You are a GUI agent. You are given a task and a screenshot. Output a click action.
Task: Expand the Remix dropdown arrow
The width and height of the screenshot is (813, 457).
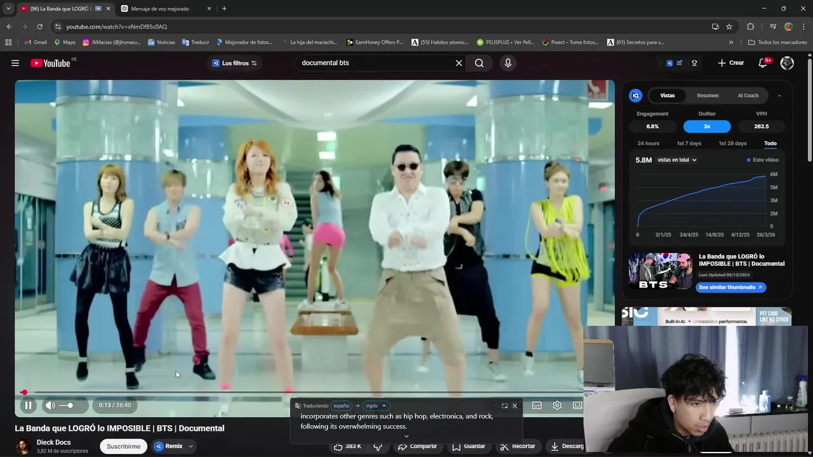pyautogui.click(x=191, y=446)
